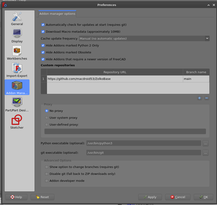Remove selected repository with minus icon
Screen dimensions: 217x205
207,98
